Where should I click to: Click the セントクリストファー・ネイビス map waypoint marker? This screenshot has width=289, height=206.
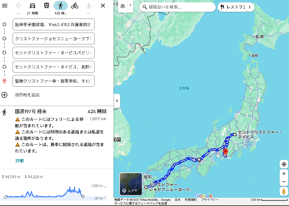coord(235,135)
